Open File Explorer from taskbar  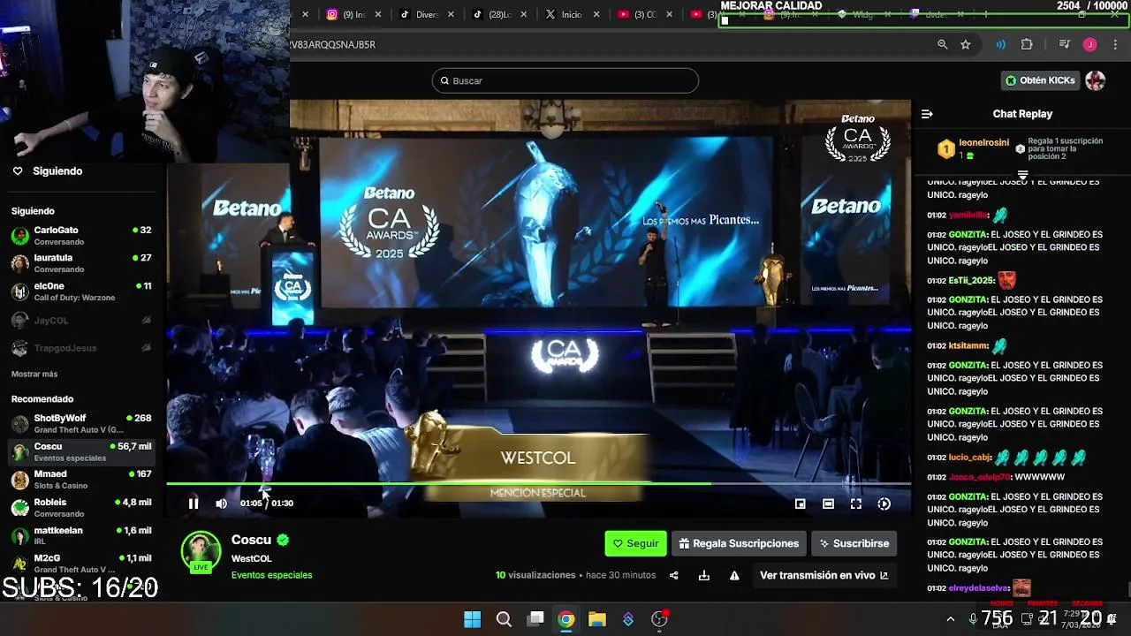tap(597, 619)
